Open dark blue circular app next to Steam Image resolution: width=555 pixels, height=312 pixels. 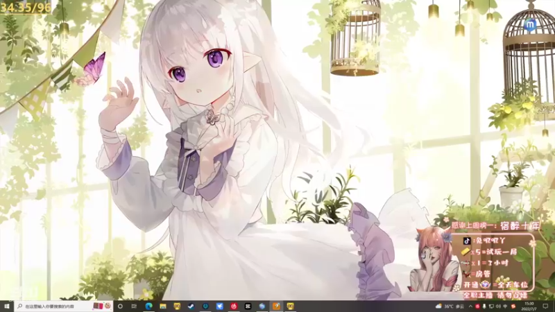pyautogui.click(x=205, y=306)
